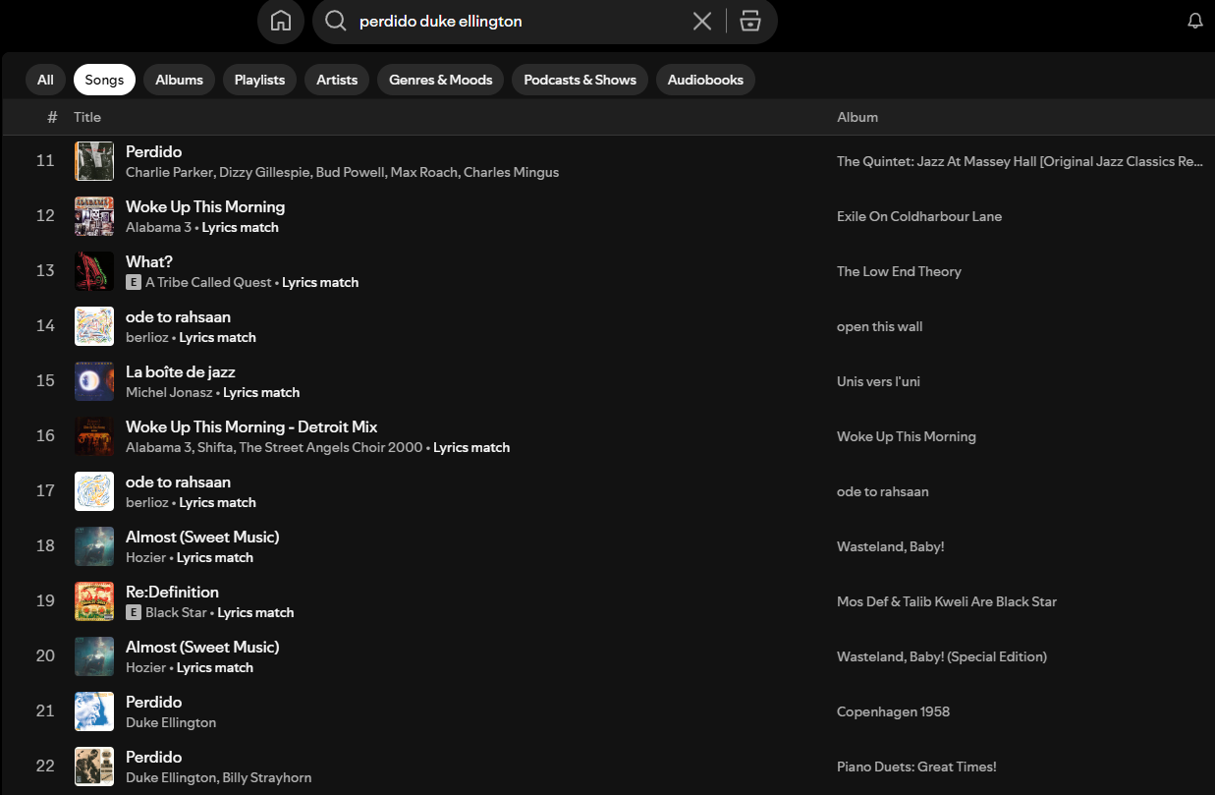Open the search magnifier icon
Viewport: 1215px width, 795px height.
(x=335, y=21)
